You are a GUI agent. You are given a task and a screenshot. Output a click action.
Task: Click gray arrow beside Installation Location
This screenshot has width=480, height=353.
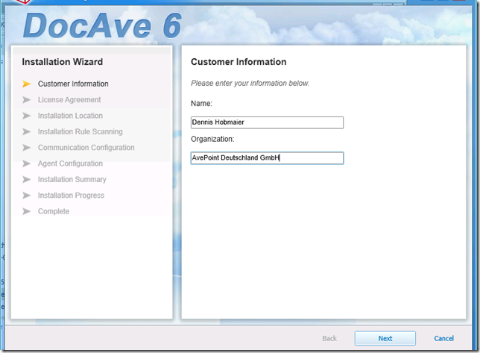[27, 116]
